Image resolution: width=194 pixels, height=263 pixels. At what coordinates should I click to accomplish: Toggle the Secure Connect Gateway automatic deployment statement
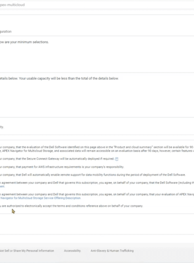(x=57, y=159)
